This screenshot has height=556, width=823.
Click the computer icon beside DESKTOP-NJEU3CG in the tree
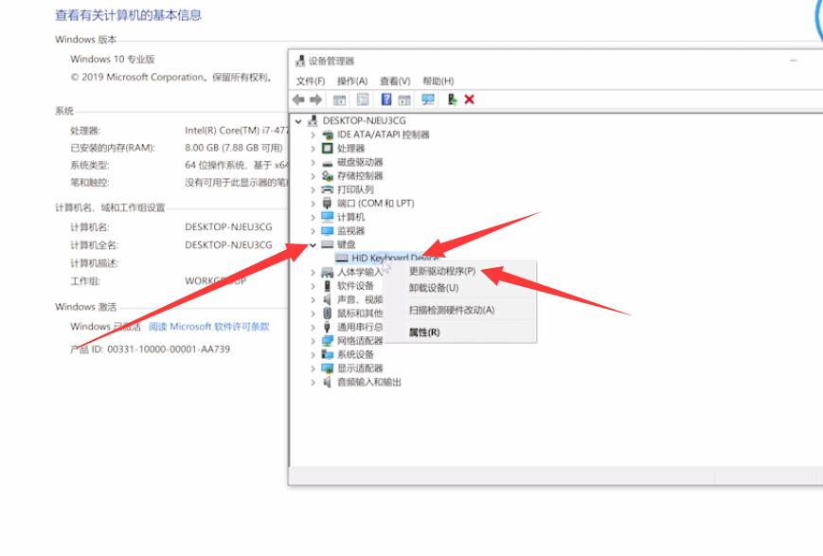point(313,120)
